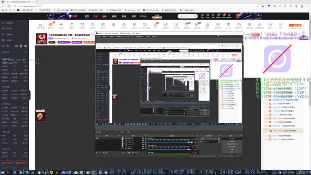Move the scene down in the OBS scenes list
Image resolution: width=311 pixels, height=175 pixels.
tap(107, 153)
